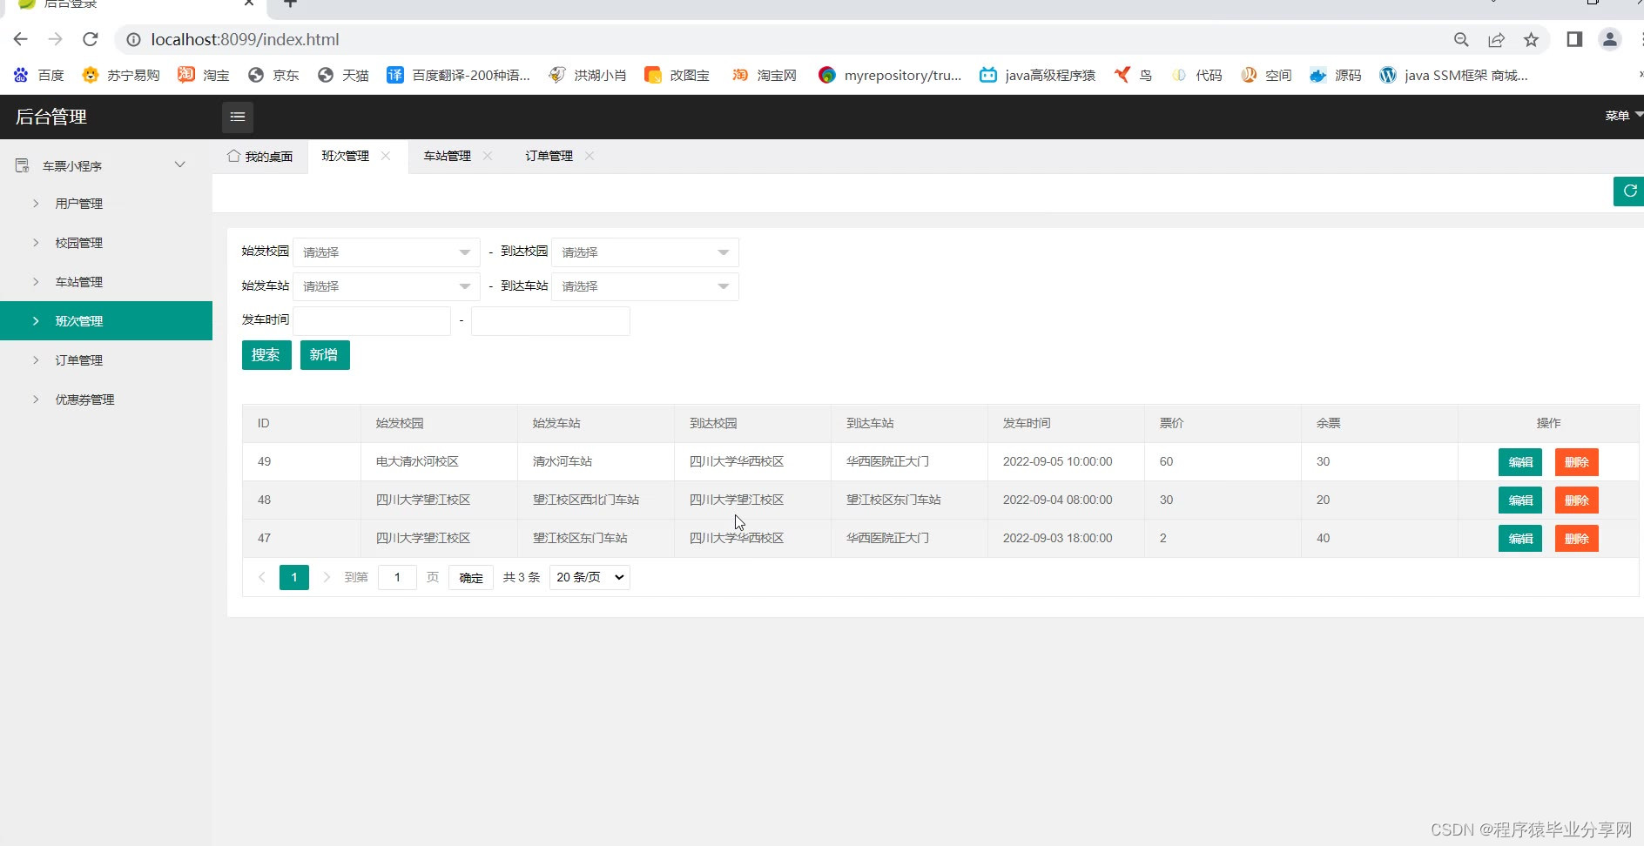1644x846 pixels.
Task: Open the 源码 bookmark
Action: coord(1336,75)
